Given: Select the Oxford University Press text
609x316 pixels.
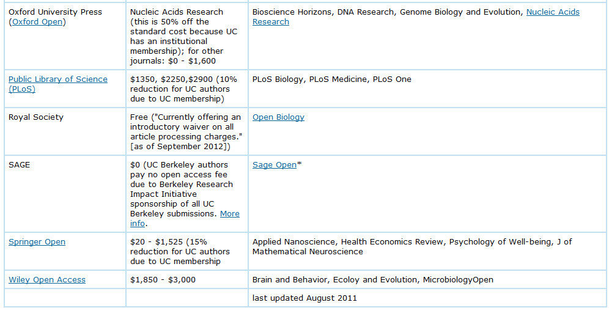Looking at the screenshot, I should point(55,12).
